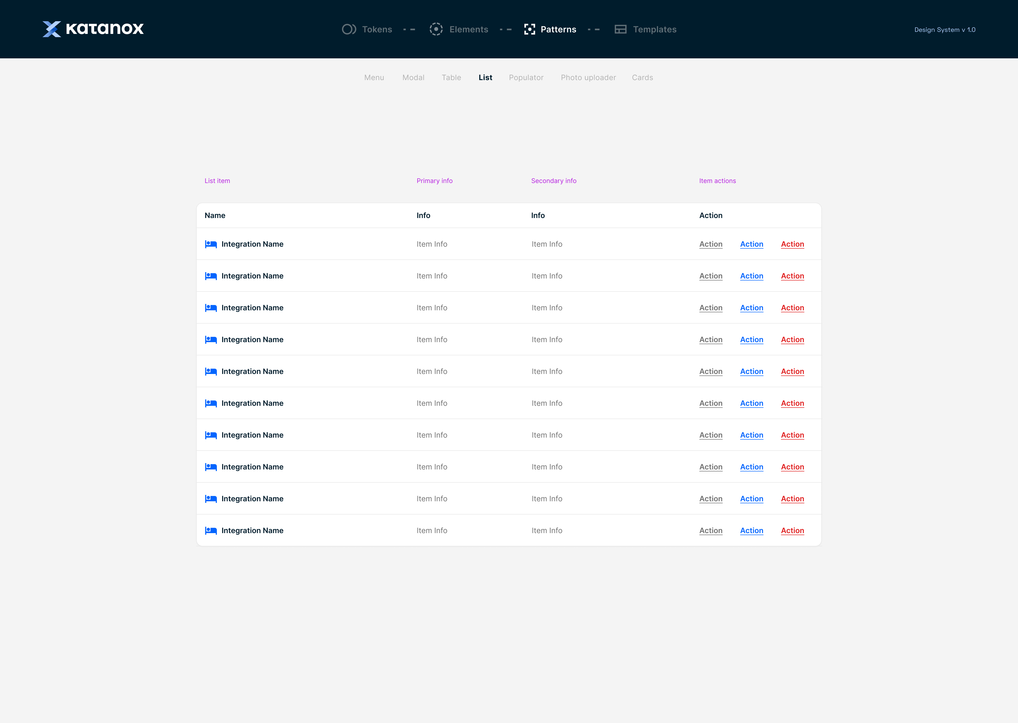The image size is (1018, 723).
Task: Click the red Action link in the third row
Action: [792, 308]
